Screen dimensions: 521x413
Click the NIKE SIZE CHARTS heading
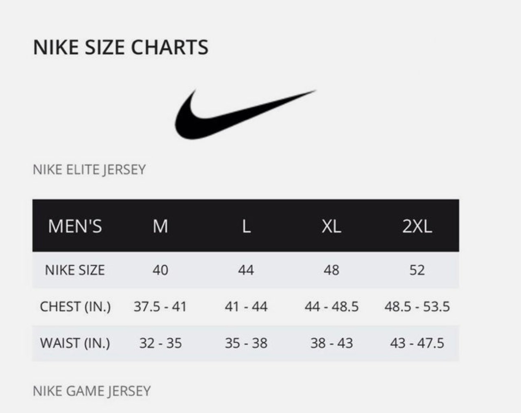coord(120,47)
